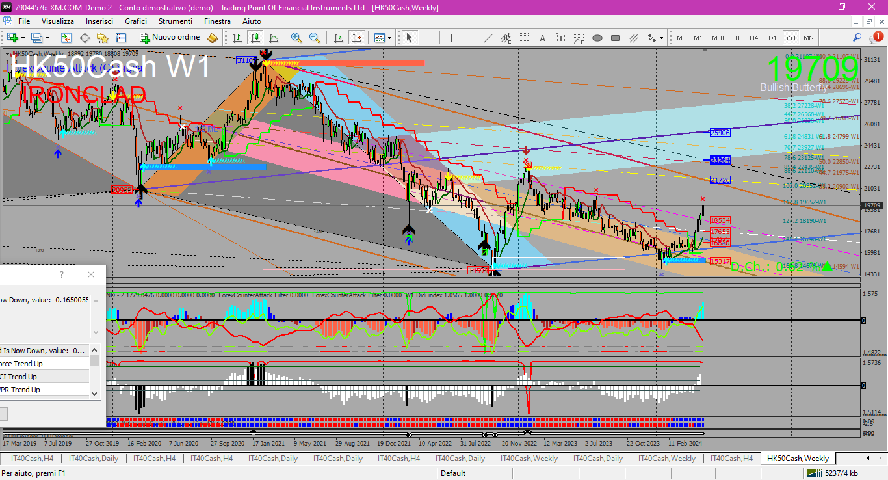
Task: Switch timeframe to M30
Action: coord(718,38)
